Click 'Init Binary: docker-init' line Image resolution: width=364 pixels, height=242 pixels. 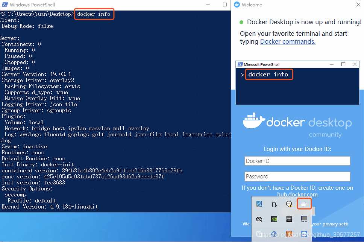[x=38, y=165]
